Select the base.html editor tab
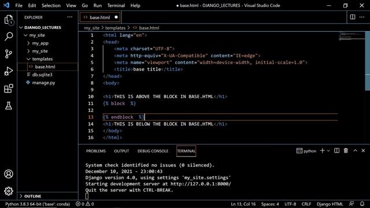The width and height of the screenshot is (370, 208). [x=100, y=17]
